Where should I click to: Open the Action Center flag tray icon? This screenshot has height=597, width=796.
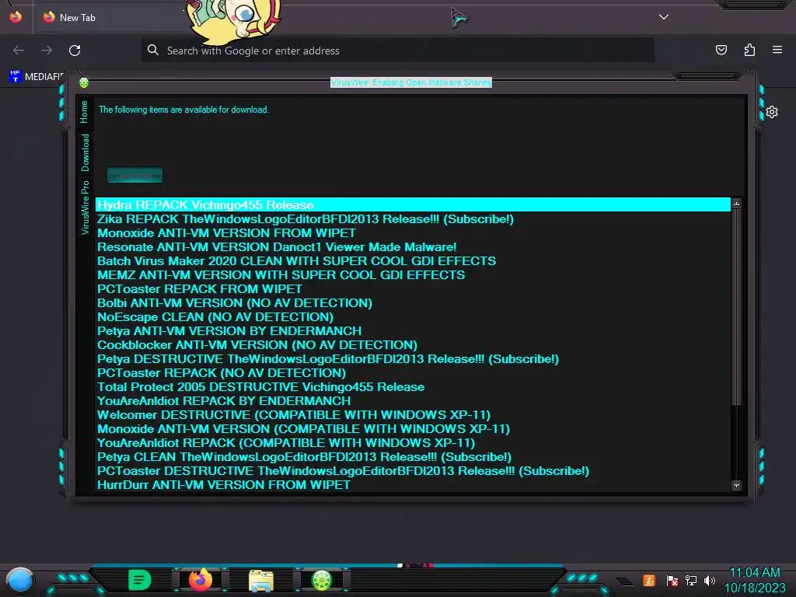click(x=672, y=580)
